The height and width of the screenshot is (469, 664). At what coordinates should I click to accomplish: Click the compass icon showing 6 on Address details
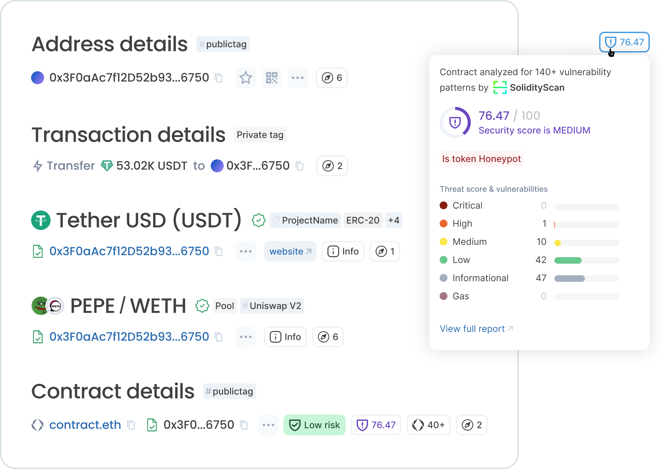(331, 78)
